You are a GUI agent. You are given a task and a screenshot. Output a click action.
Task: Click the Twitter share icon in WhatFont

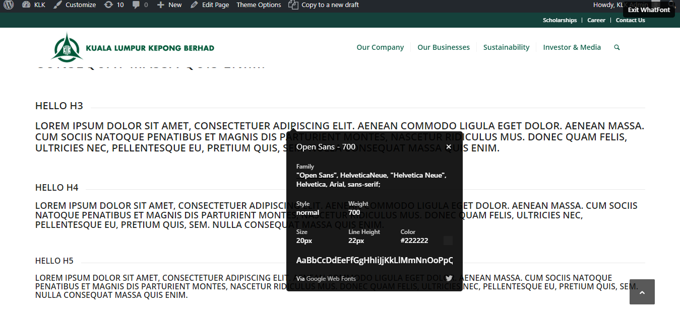[x=449, y=278]
